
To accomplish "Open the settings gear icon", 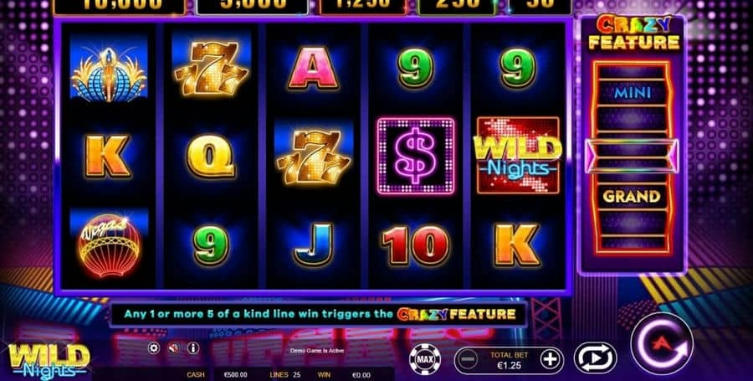I will pos(154,348).
